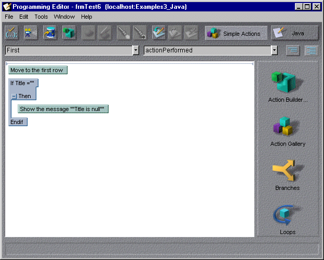
Task: Open the Edit menu
Action: coord(23,17)
